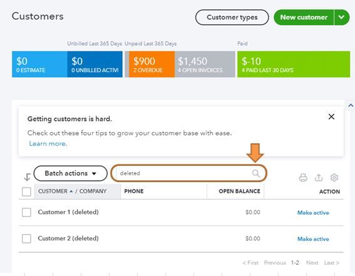Open table settings gear icon
355x276 pixels.
(x=334, y=178)
